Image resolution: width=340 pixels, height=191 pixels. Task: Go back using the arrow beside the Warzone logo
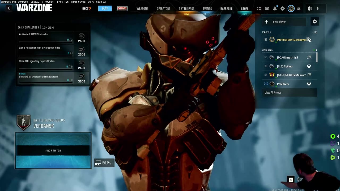[8, 8]
